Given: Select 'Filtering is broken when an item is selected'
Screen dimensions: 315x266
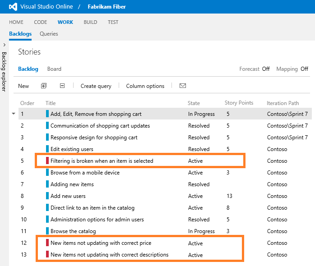Looking at the screenshot, I should [165, 161].
